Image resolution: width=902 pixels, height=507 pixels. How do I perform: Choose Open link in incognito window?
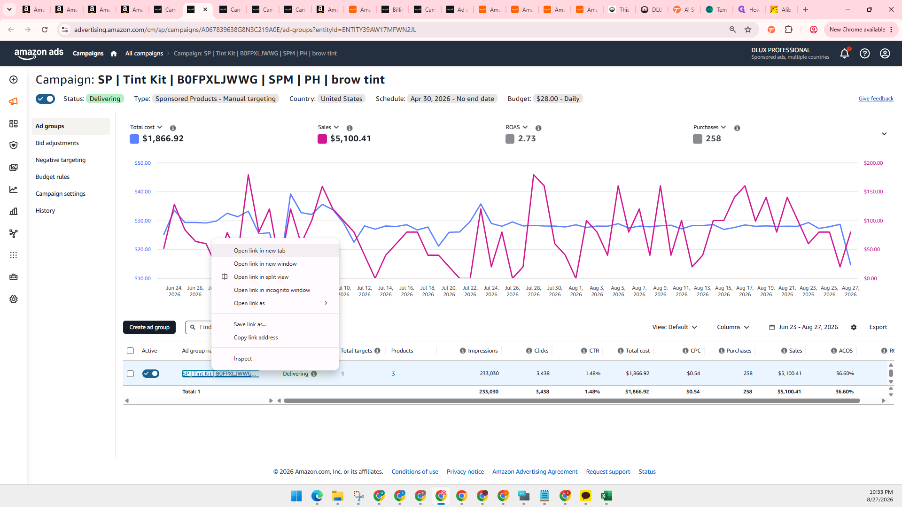pyautogui.click(x=275, y=290)
